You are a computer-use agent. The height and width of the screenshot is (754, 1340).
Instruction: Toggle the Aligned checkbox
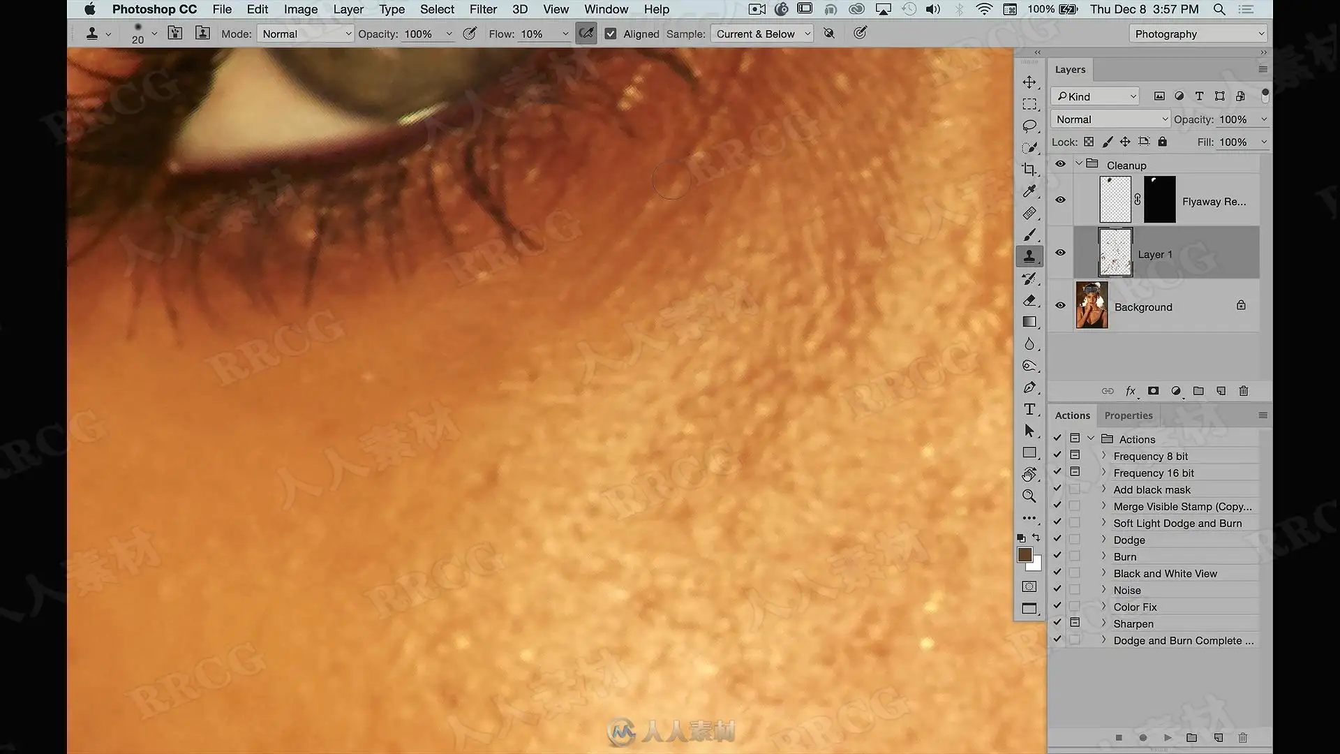pos(611,34)
